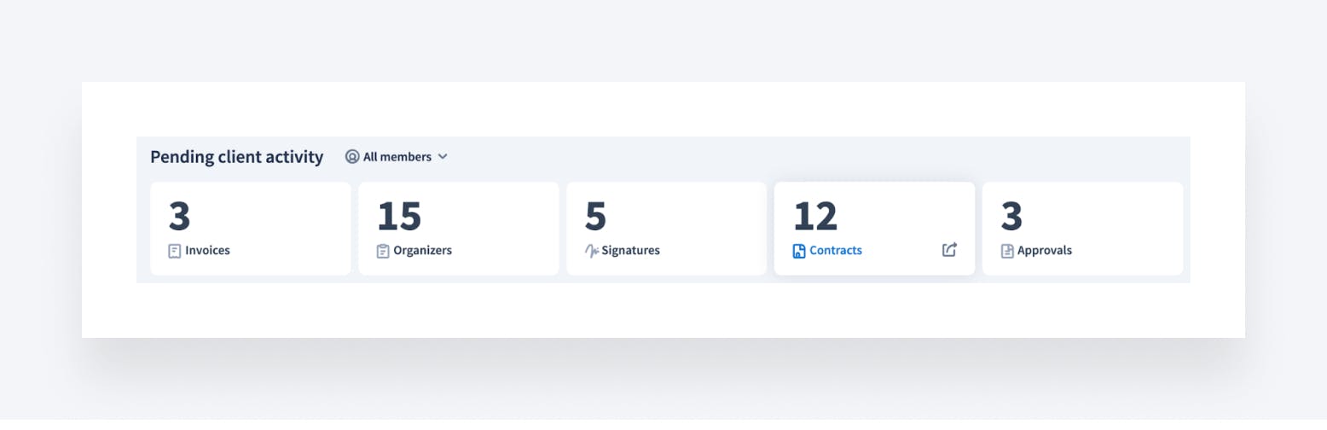The width and height of the screenshot is (1327, 430).
Task: Select the contracts count 12
Action: click(x=815, y=217)
